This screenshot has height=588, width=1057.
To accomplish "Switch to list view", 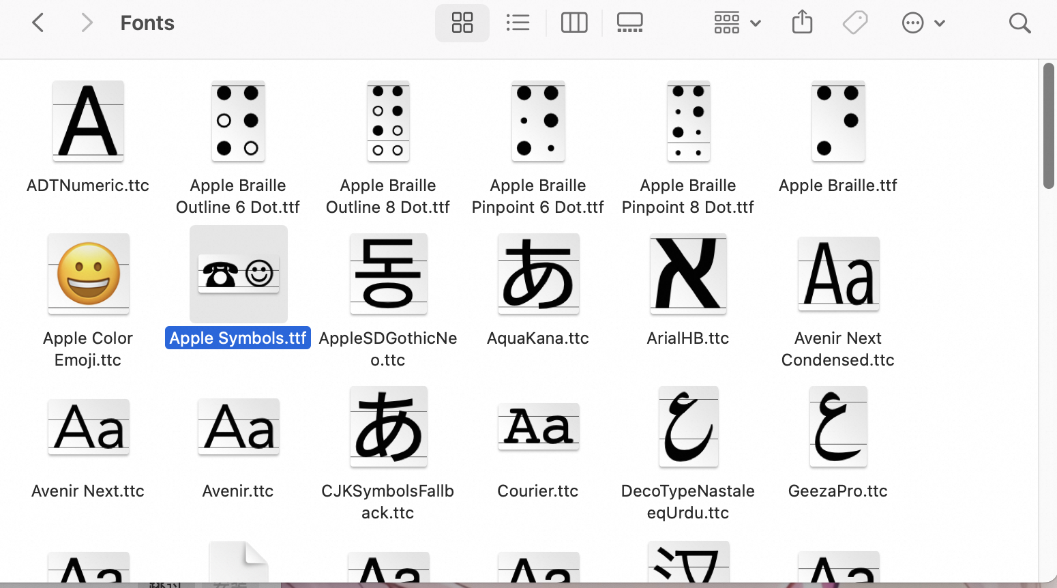I will (x=518, y=23).
